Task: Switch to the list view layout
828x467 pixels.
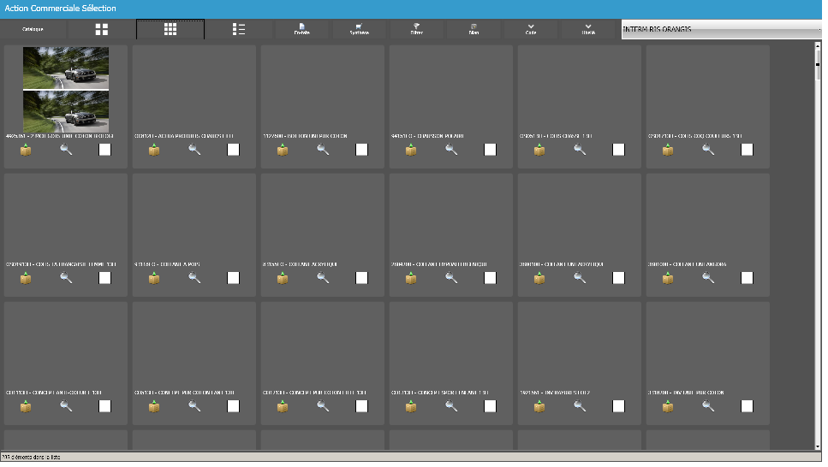Action: click(239, 29)
